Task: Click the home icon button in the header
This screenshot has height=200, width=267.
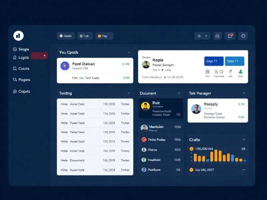Action: pyautogui.click(x=217, y=36)
